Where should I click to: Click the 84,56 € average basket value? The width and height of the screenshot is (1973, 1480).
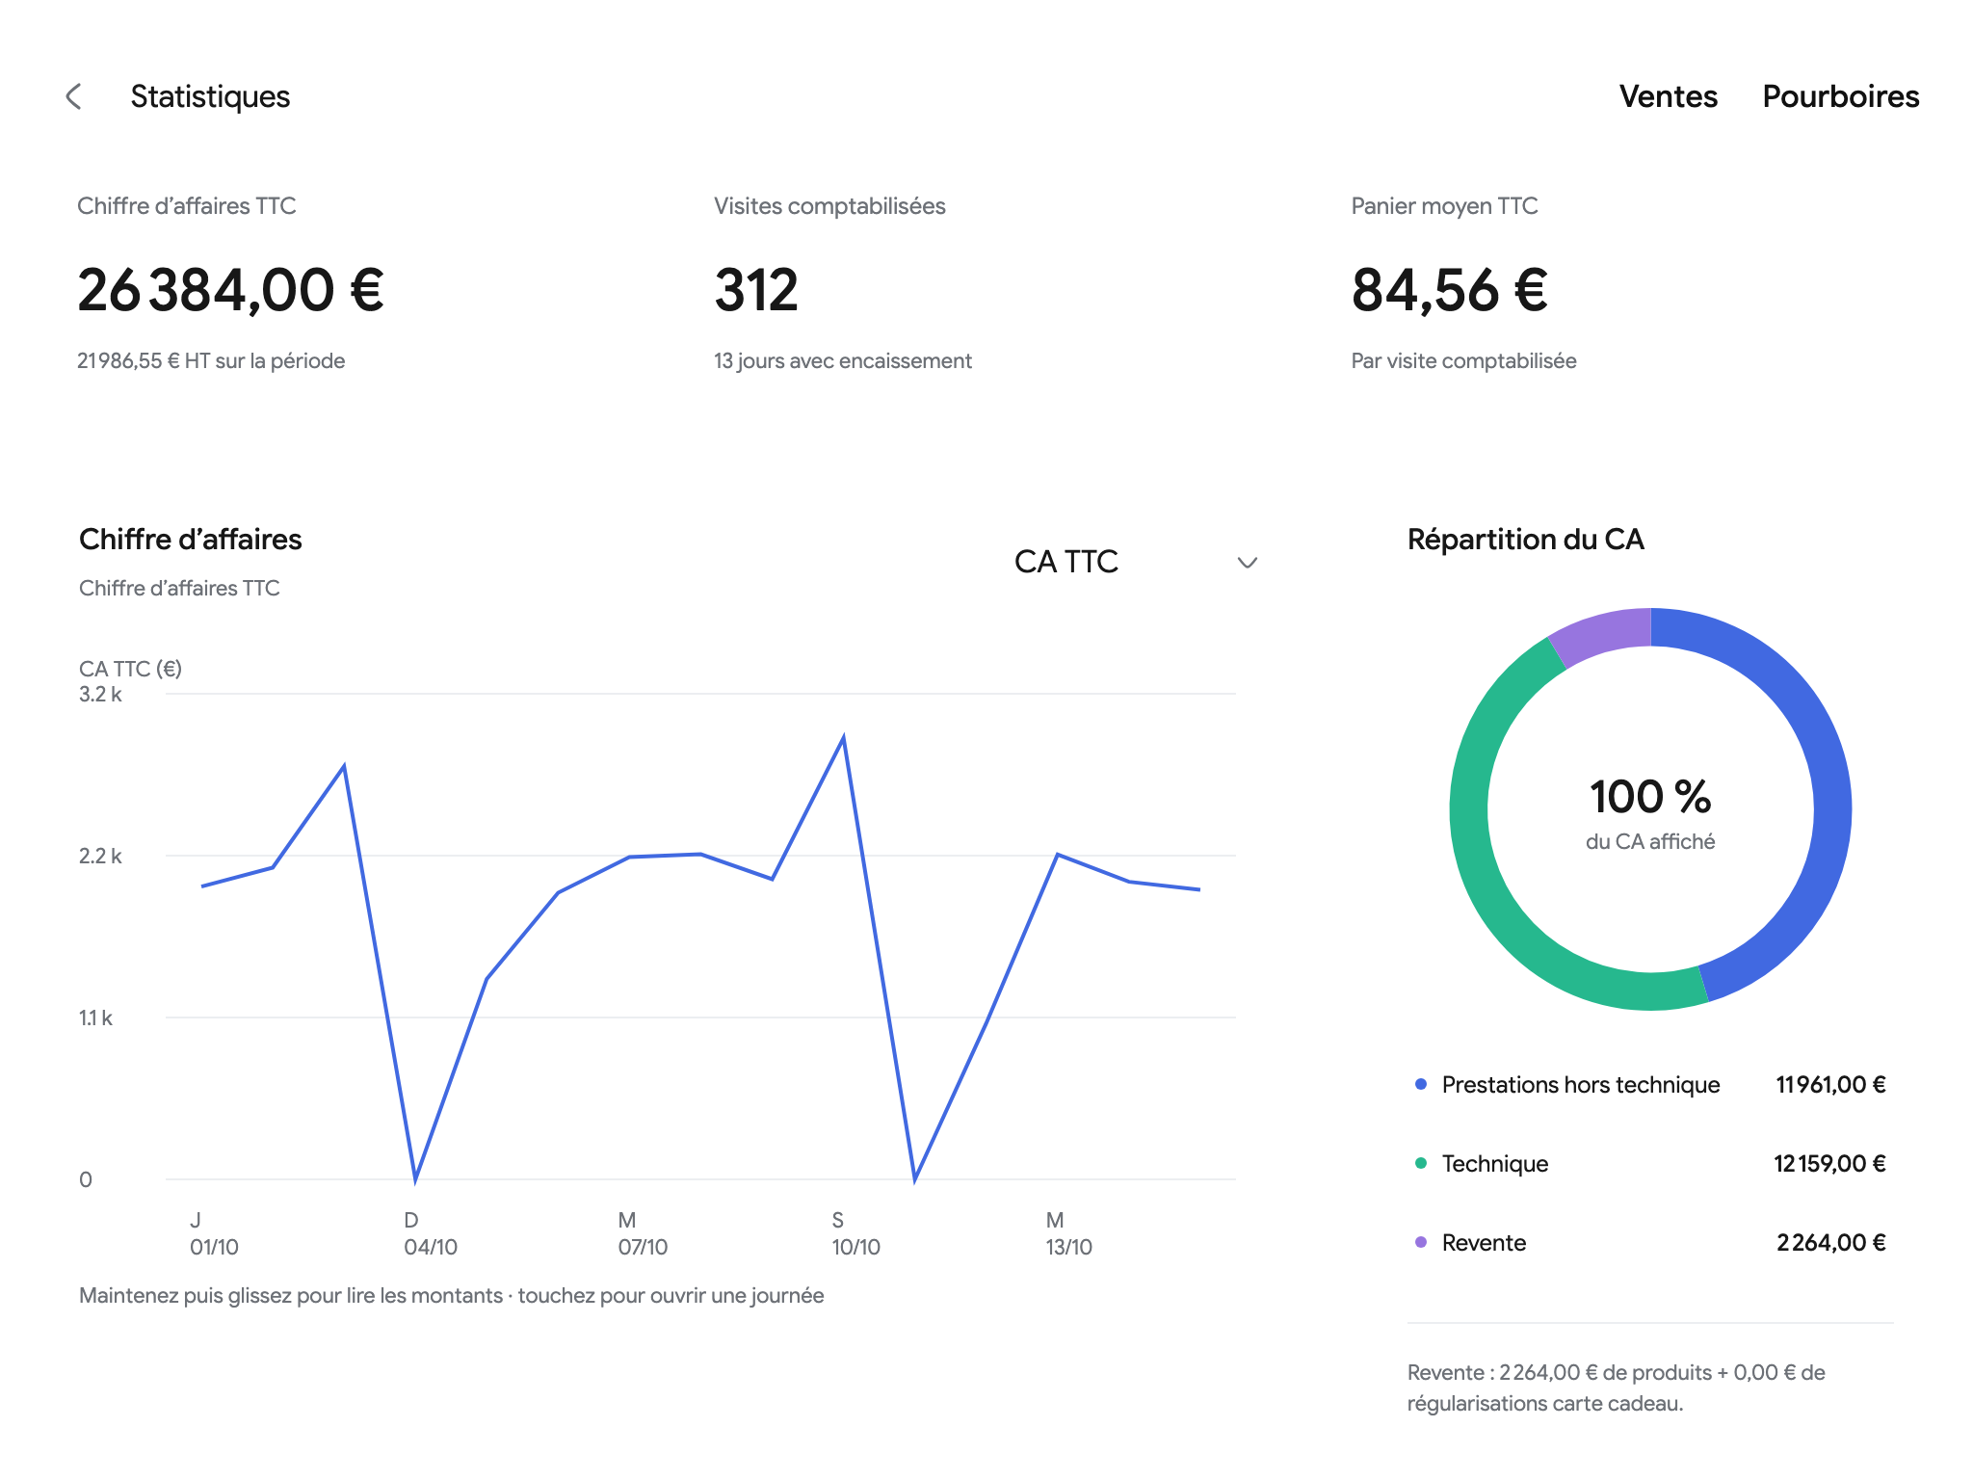pyautogui.click(x=1450, y=290)
